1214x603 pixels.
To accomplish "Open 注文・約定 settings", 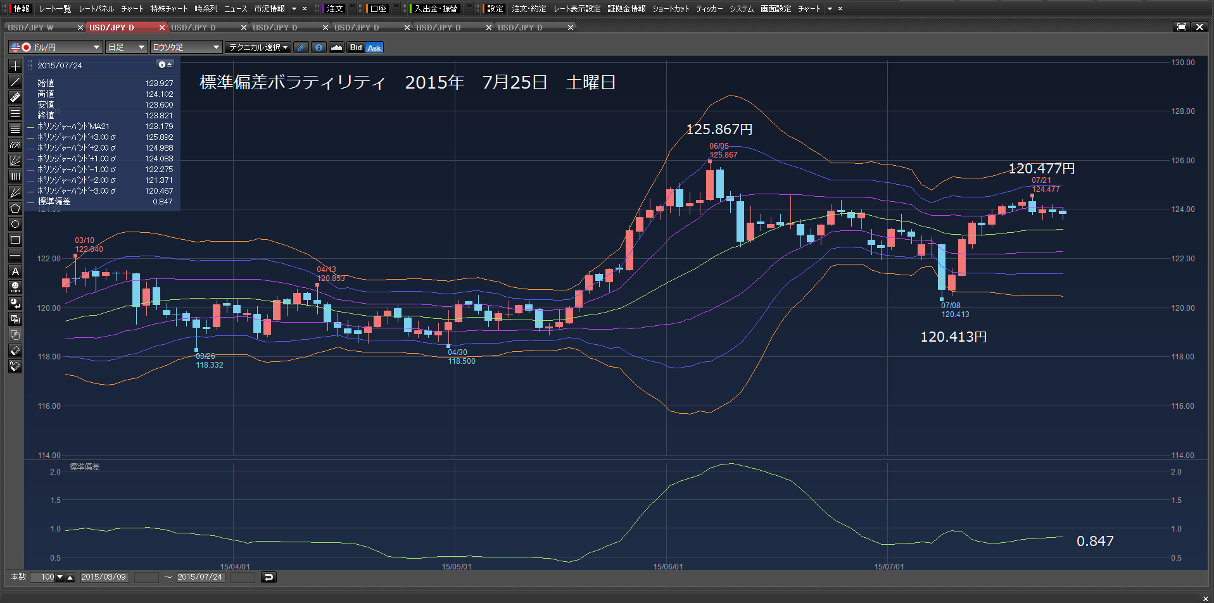I will coord(529,9).
